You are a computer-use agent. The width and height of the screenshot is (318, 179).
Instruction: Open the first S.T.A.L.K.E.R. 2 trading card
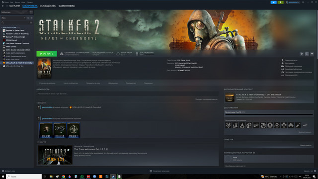(46, 130)
